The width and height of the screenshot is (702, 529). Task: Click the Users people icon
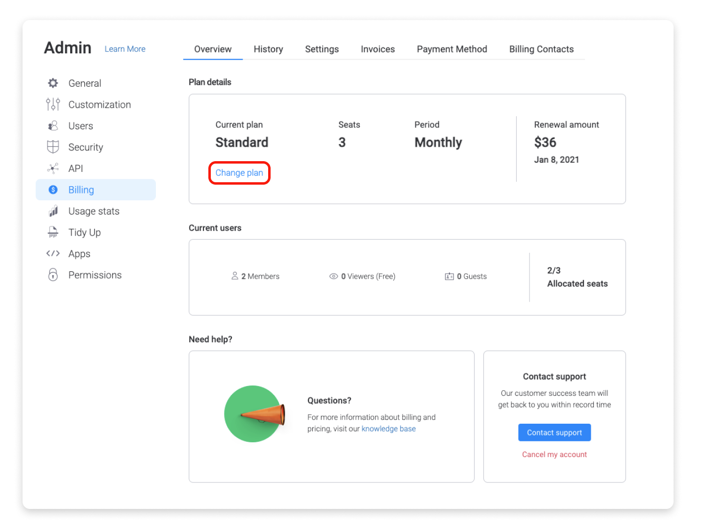(53, 126)
